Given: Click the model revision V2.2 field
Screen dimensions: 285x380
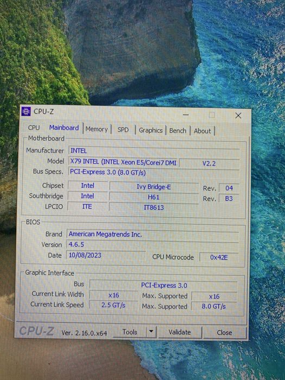Looking at the screenshot, I should point(209,163).
